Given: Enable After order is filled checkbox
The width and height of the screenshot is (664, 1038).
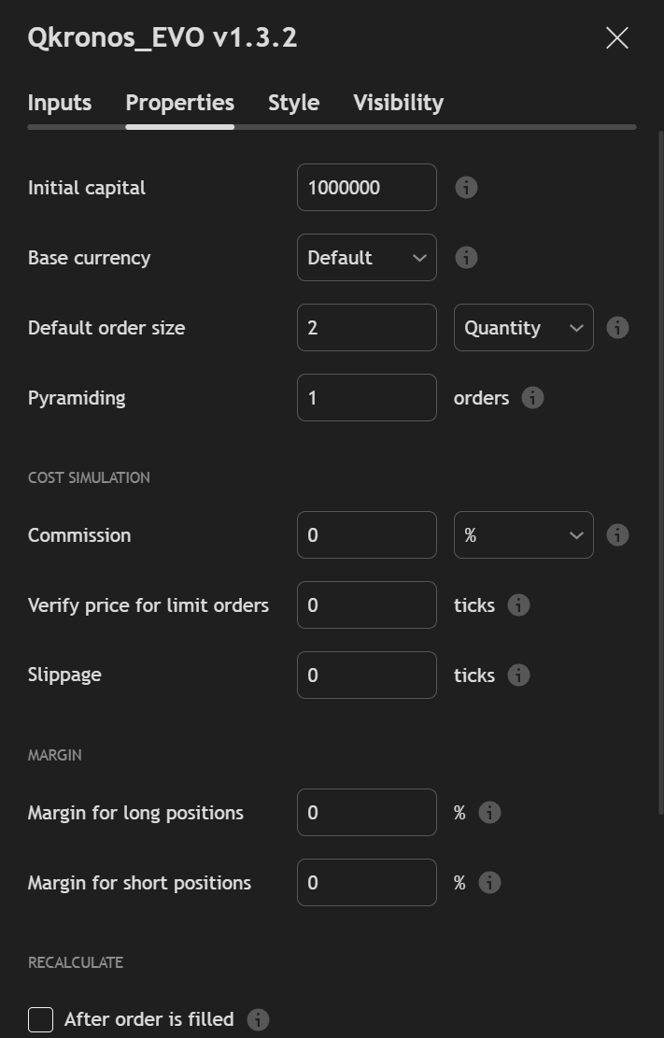Looking at the screenshot, I should tap(41, 1019).
